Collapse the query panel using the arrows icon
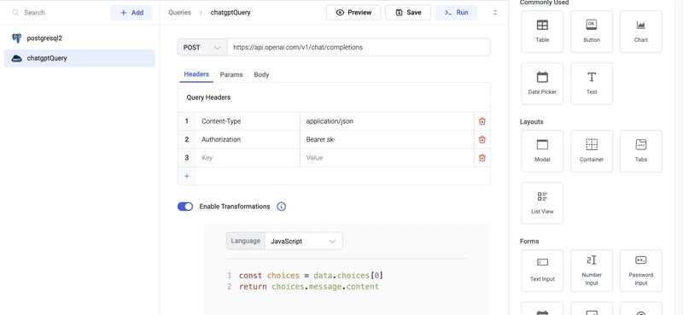 tap(495, 13)
